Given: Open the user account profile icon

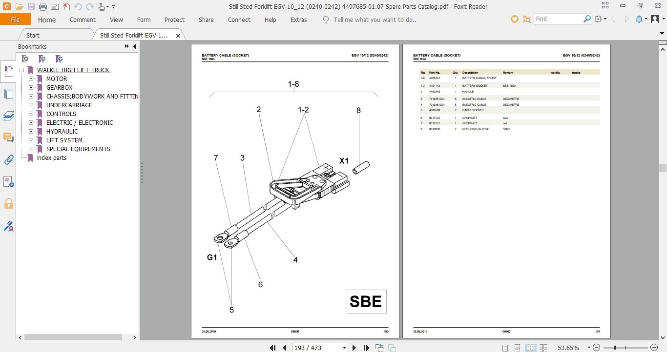Looking at the screenshot, I should tap(655, 19).
